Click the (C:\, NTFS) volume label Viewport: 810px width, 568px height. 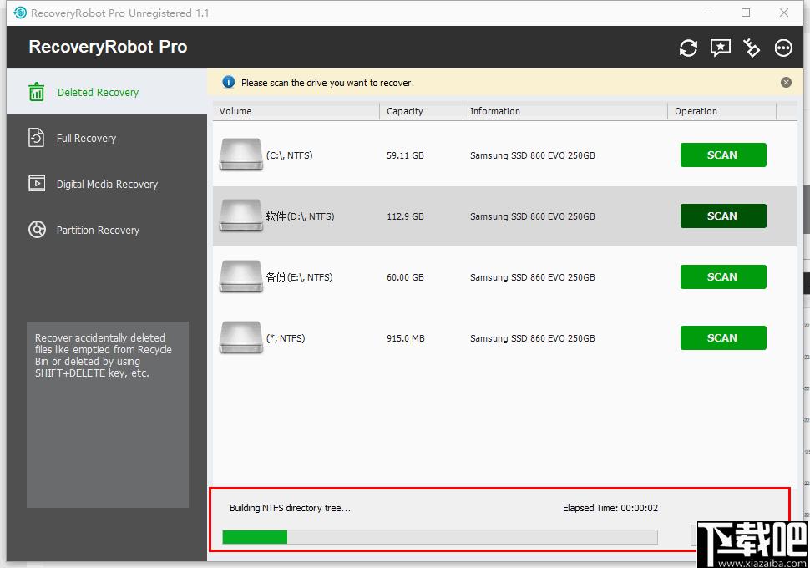(x=289, y=155)
